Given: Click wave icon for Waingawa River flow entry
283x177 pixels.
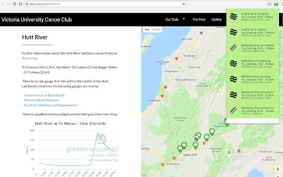Looking at the screenshot, I should pyautogui.click(x=233, y=95).
